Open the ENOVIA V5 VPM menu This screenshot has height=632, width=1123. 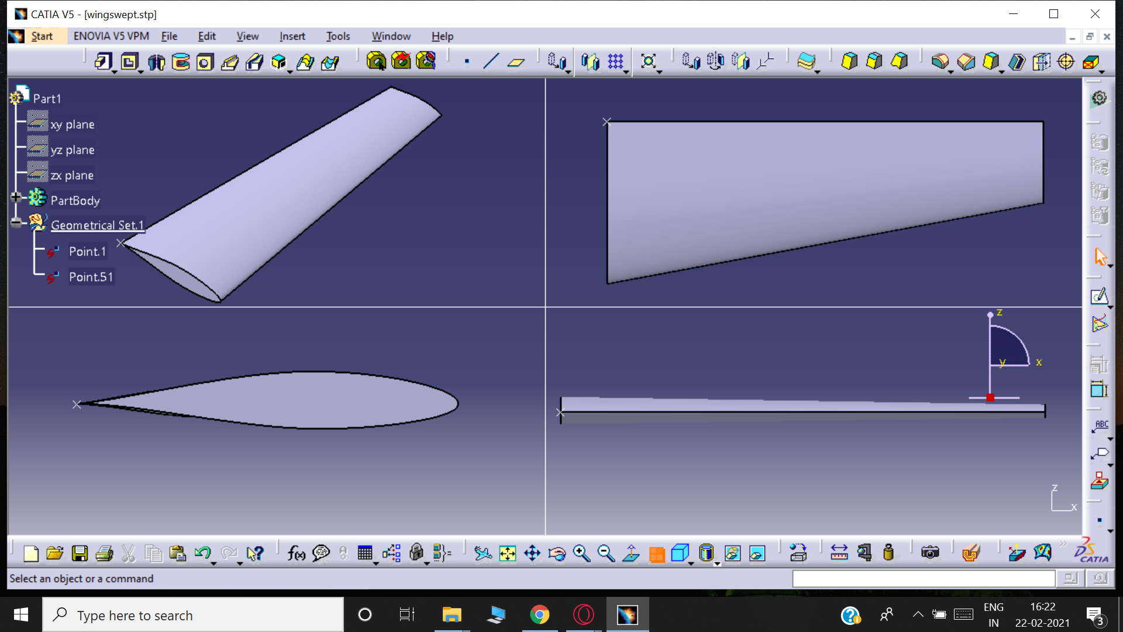pyautogui.click(x=111, y=36)
